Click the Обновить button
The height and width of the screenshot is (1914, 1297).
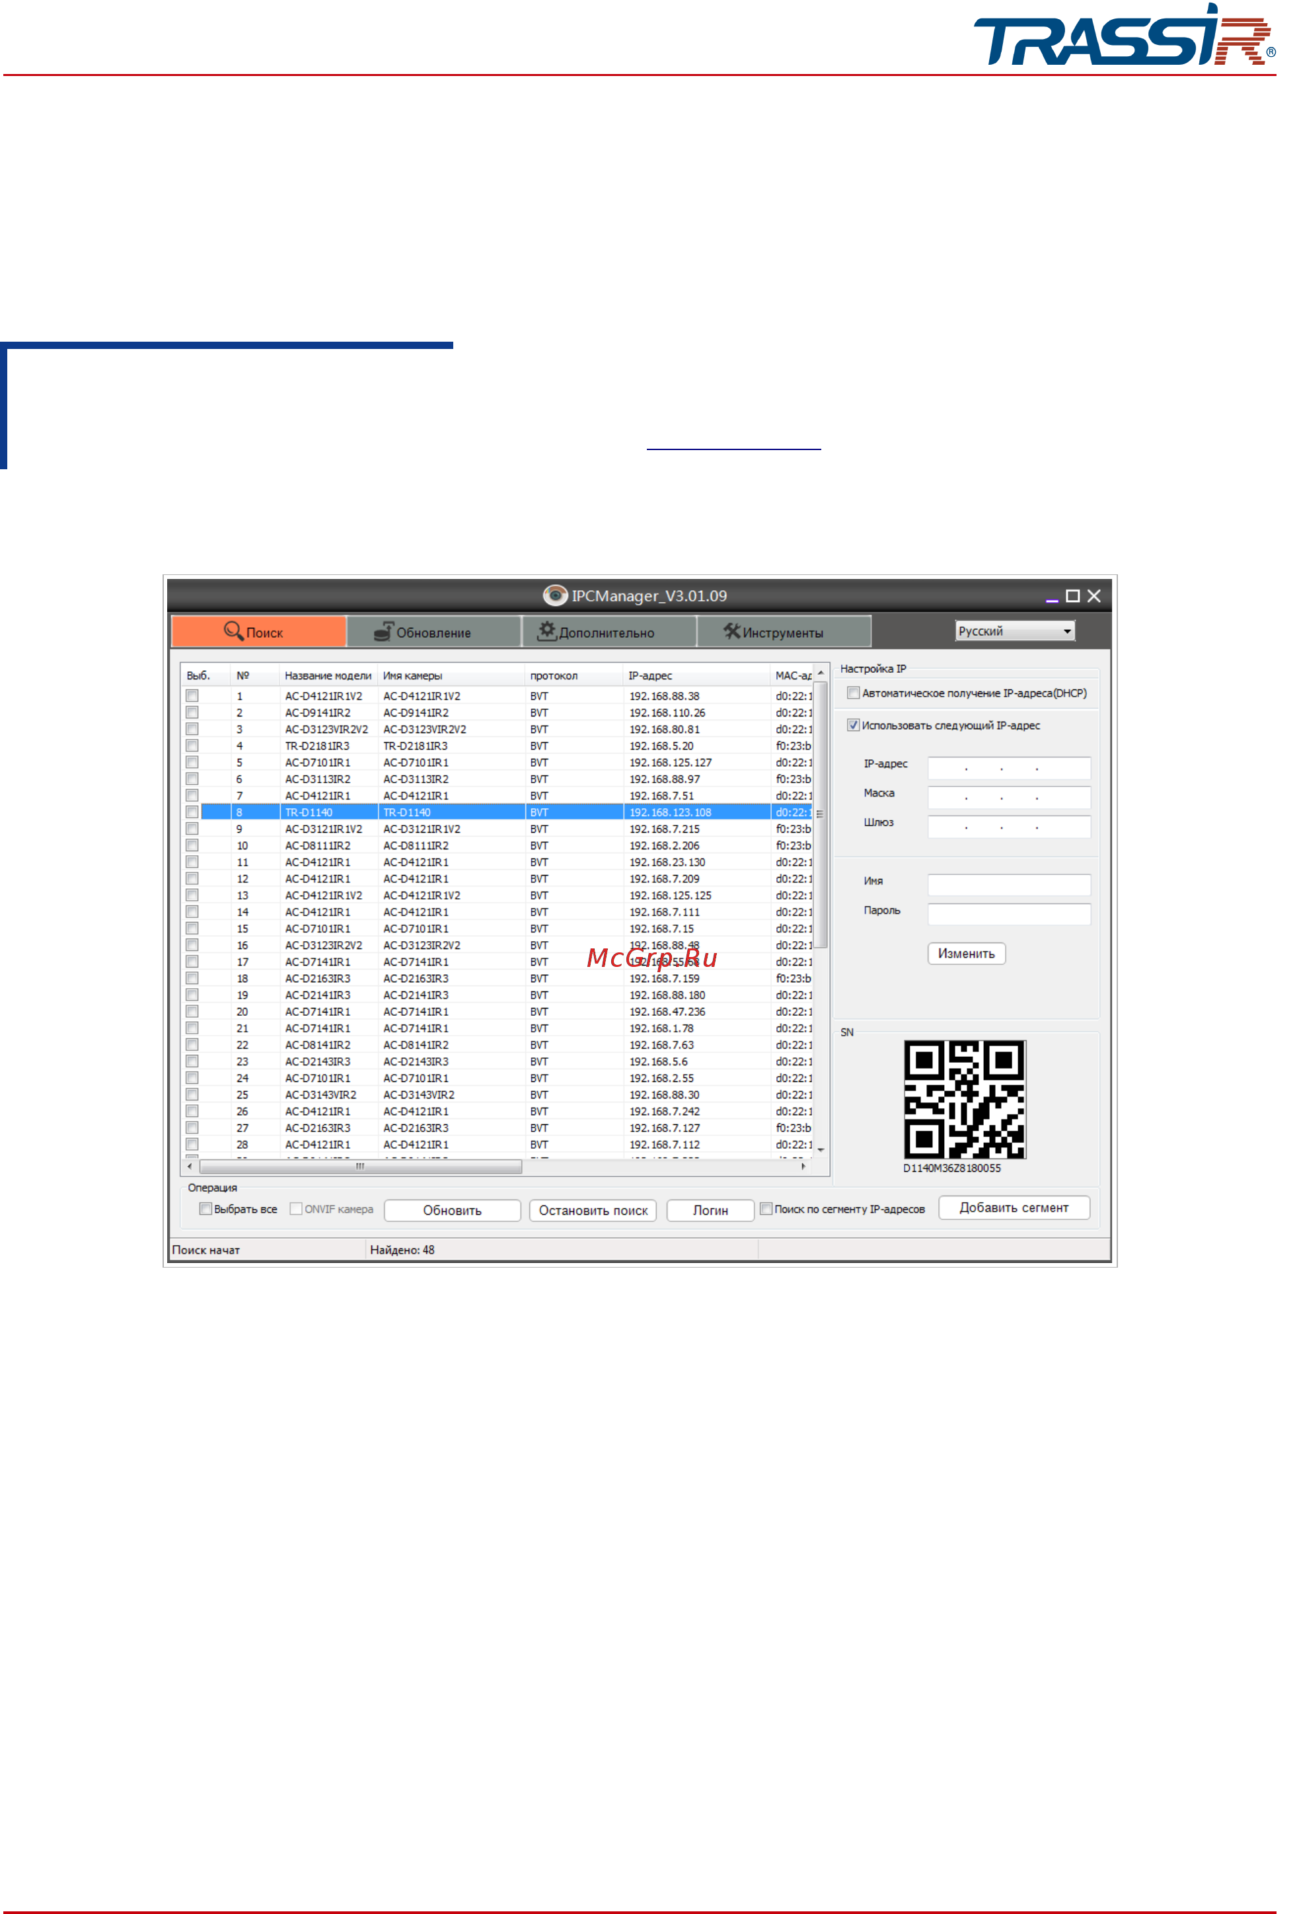pyautogui.click(x=452, y=1210)
